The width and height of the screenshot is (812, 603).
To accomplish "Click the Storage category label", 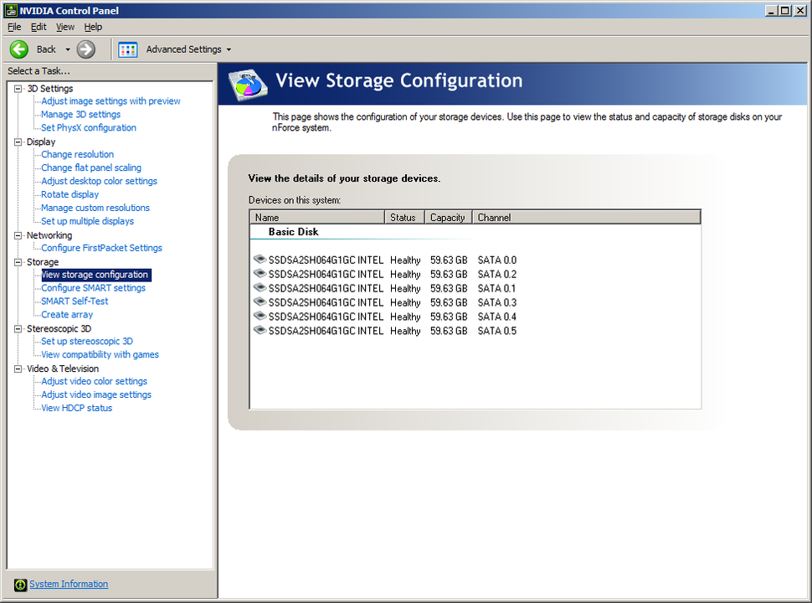I will point(43,262).
